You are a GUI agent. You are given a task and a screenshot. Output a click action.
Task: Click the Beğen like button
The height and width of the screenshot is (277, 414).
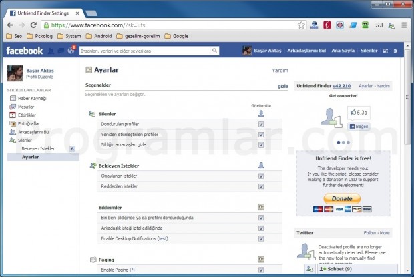[359, 126]
